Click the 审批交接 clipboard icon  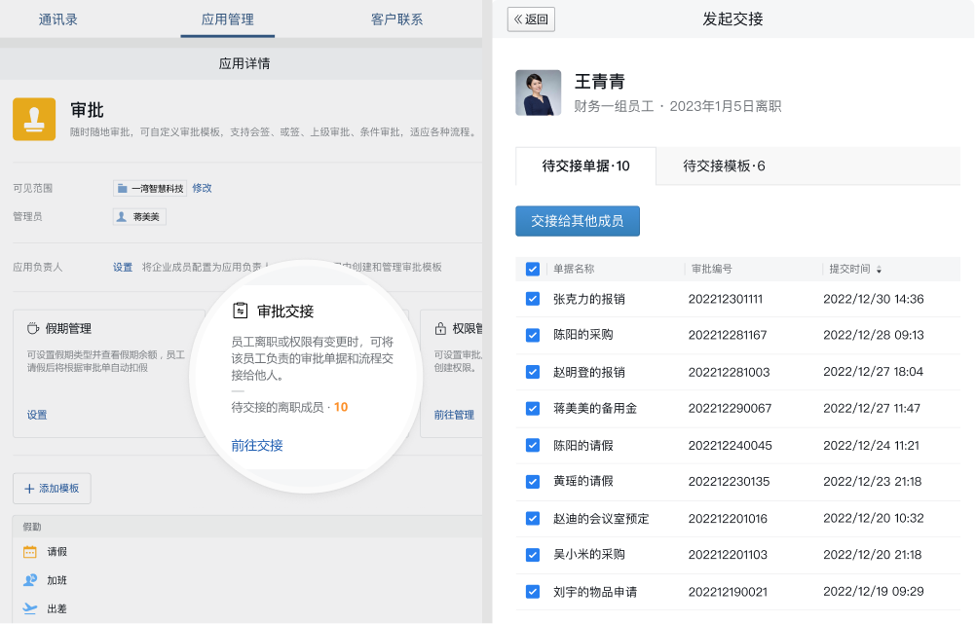240,311
